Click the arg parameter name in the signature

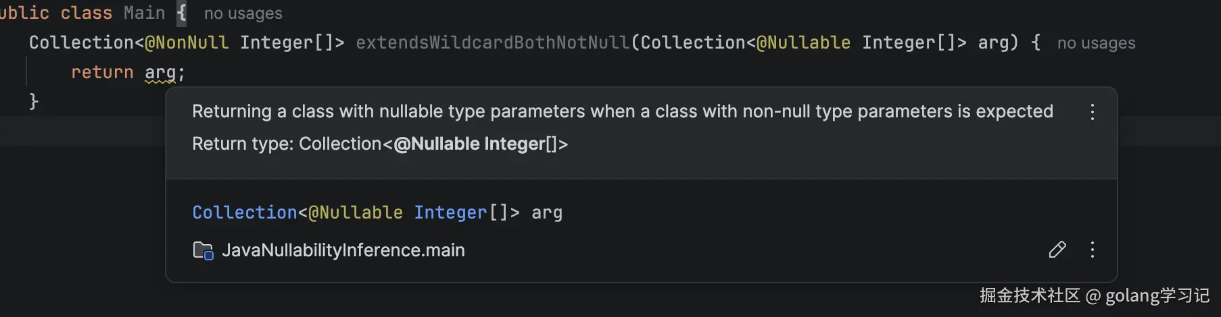(992, 42)
